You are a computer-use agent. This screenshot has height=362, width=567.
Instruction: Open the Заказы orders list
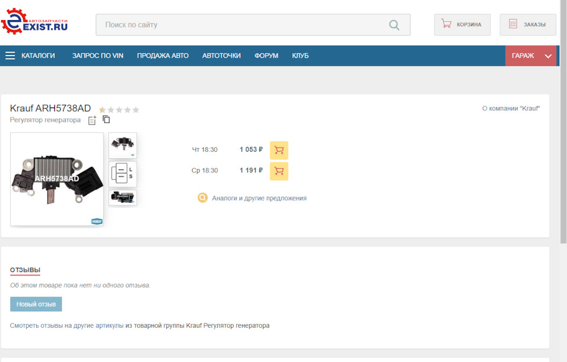click(x=527, y=25)
